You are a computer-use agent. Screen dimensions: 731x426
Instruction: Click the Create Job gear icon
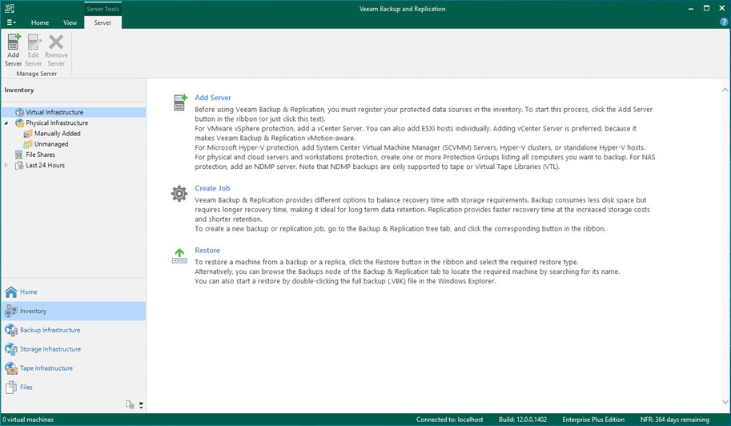(179, 194)
